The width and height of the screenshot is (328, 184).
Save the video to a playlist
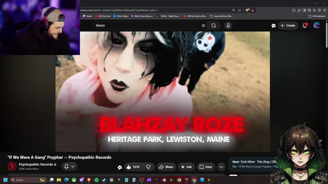point(206,167)
